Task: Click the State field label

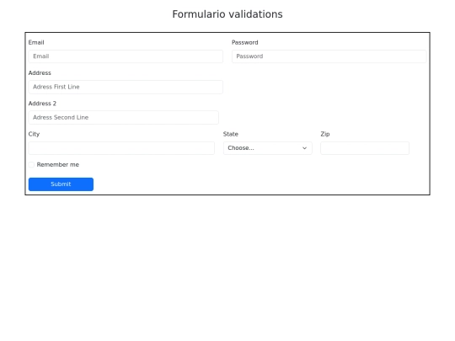Action: (231, 134)
